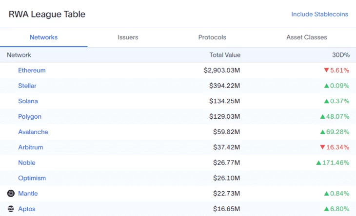356x216 pixels.
Task: Open the Solana network page
Action: (28, 101)
